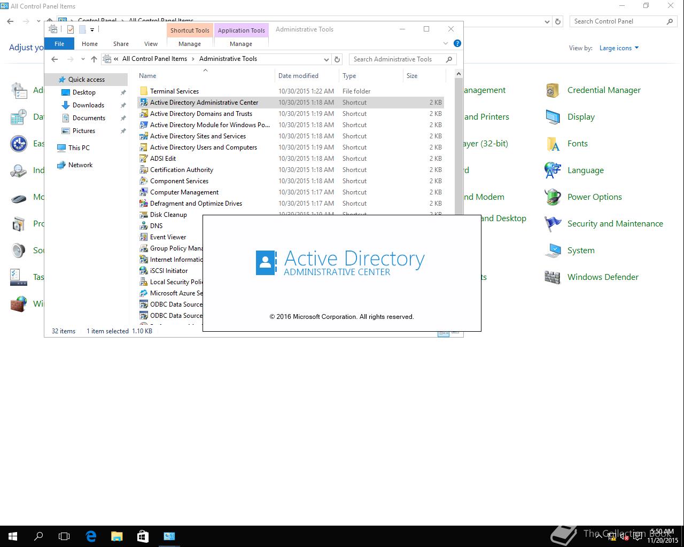Open Display icon in Control Panel

553,117
